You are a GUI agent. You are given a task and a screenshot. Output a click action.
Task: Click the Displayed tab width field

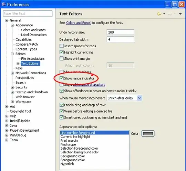click(121, 39)
